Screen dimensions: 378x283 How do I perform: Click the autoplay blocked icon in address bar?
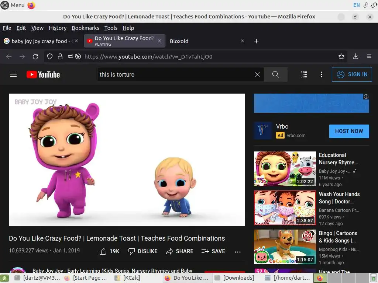tap(78, 56)
